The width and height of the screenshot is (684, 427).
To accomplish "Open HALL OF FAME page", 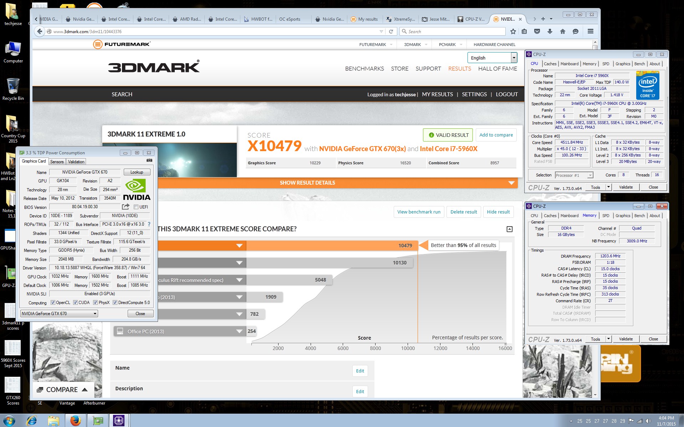I will point(497,69).
